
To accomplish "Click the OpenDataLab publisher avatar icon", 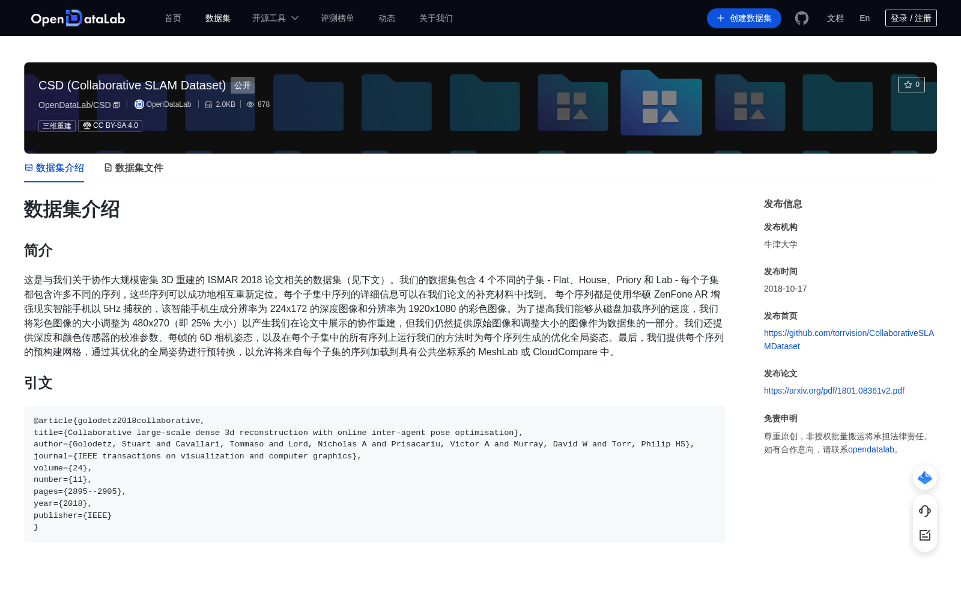I will click(x=139, y=104).
